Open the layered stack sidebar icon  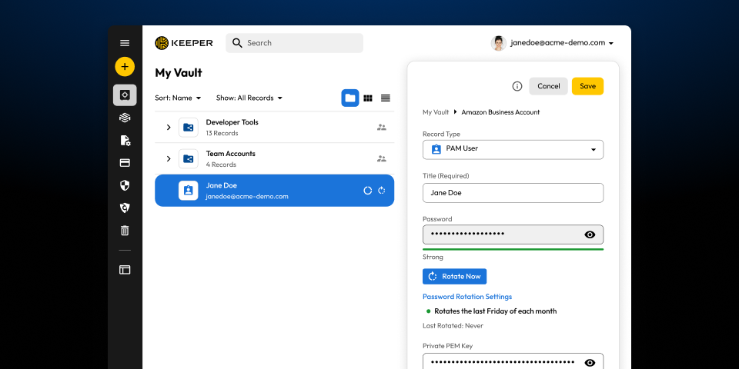pyautogui.click(x=125, y=118)
